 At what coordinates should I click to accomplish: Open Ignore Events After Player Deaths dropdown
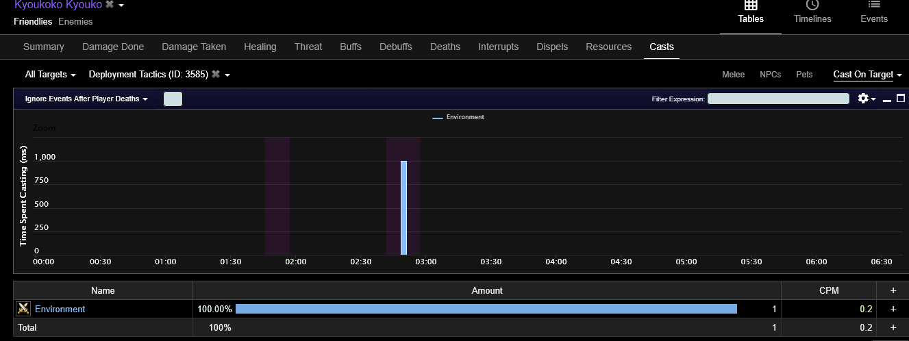(x=86, y=99)
